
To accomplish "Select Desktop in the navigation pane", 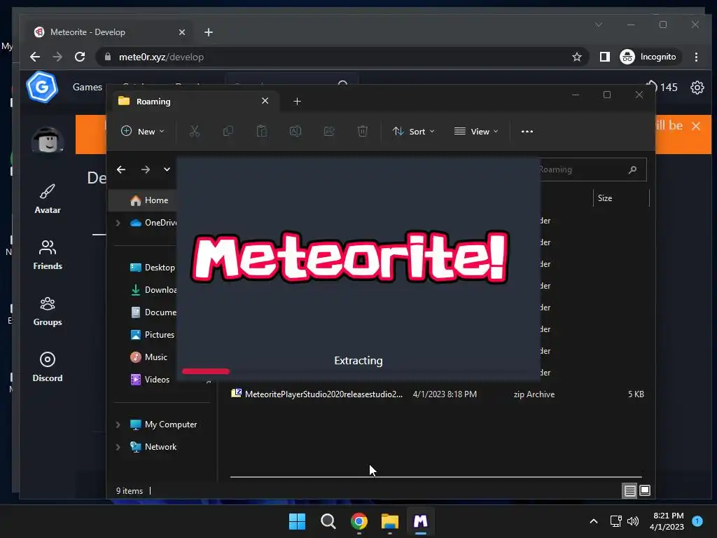I will (152, 268).
